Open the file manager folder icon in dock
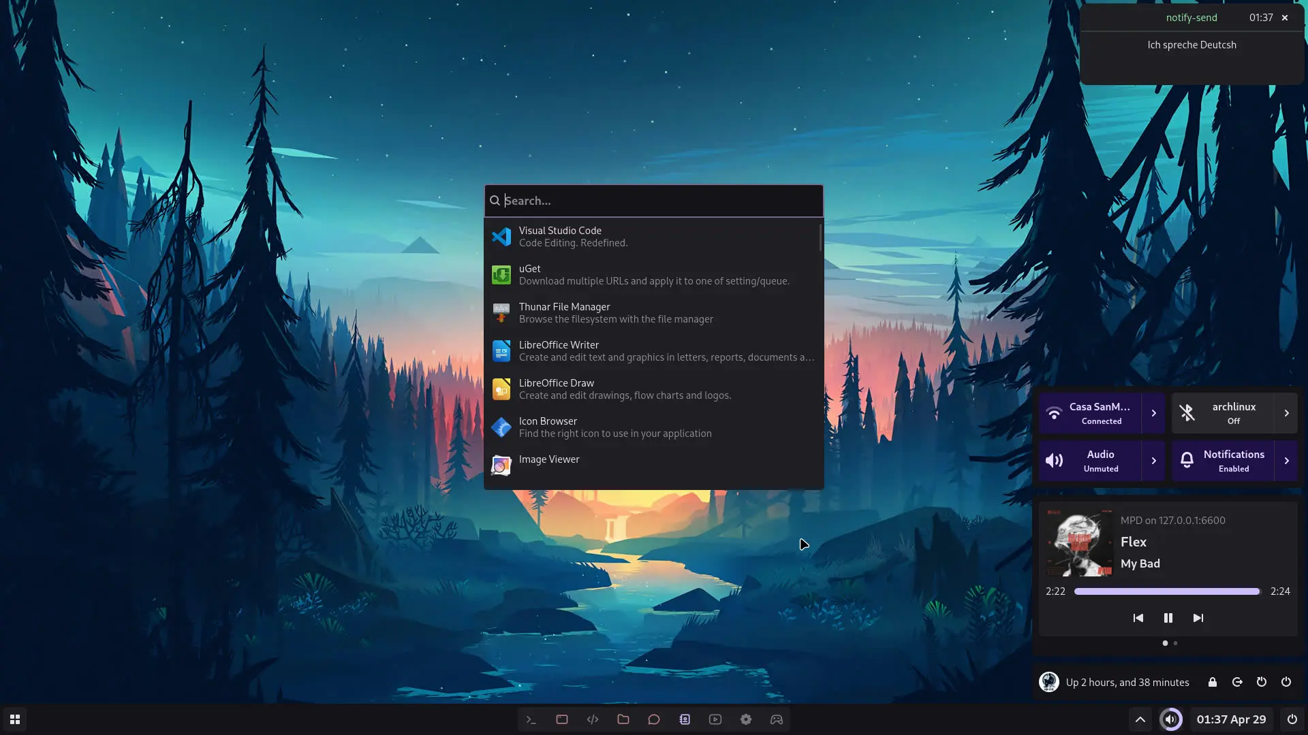Viewport: 1308px width, 735px height. coord(623,719)
